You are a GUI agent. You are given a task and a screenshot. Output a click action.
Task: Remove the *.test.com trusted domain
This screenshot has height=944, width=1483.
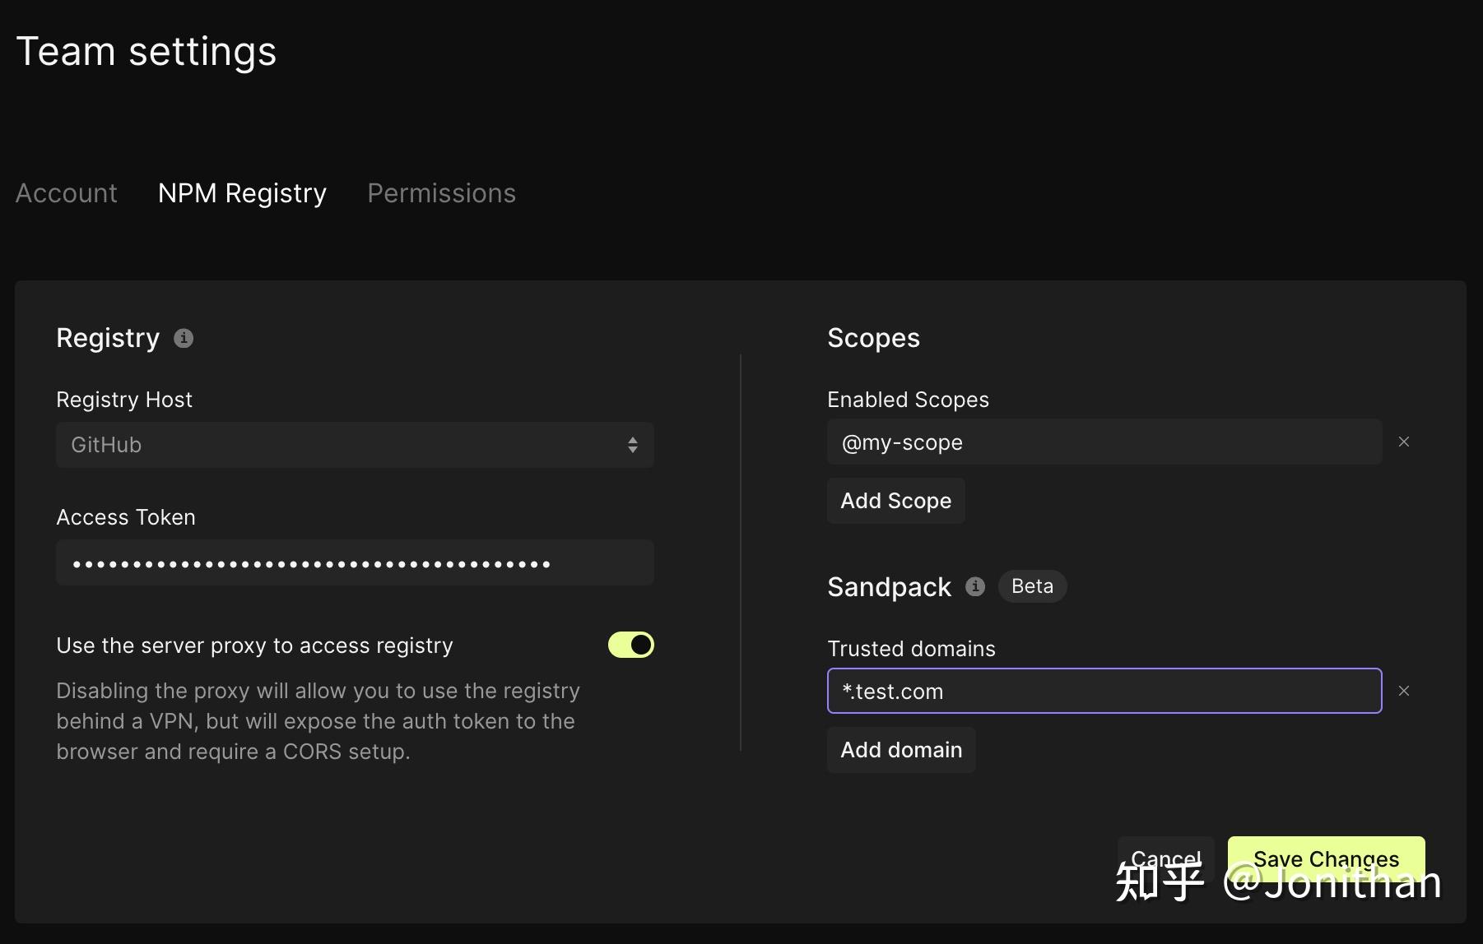click(x=1404, y=691)
